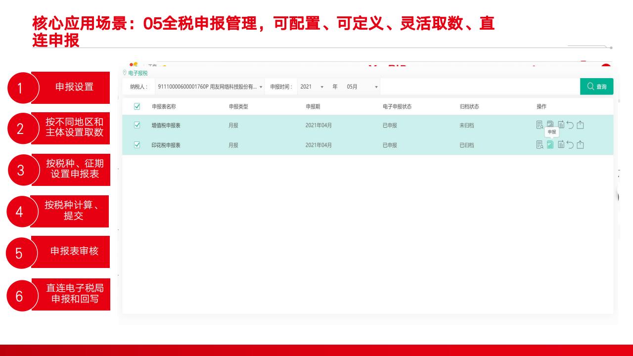Click the 申报表审核 step button
This screenshot has height=356, width=633.
click(x=74, y=251)
